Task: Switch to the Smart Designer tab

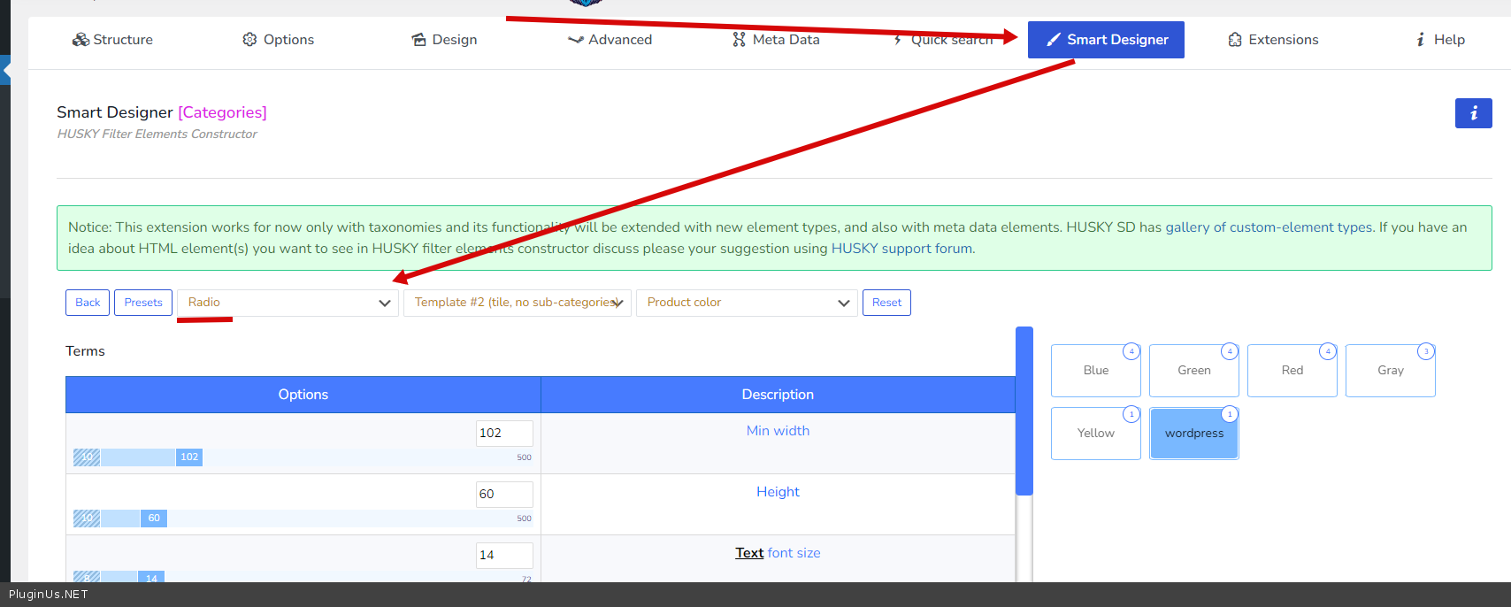Action: pyautogui.click(x=1106, y=40)
